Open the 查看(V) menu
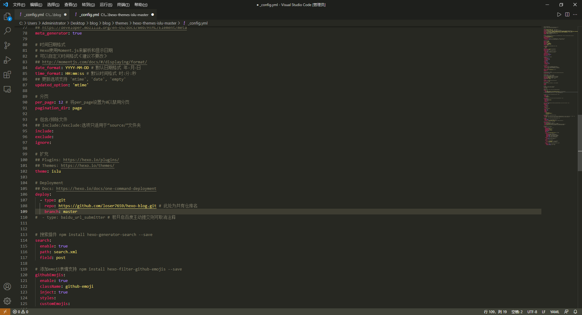 71,5
